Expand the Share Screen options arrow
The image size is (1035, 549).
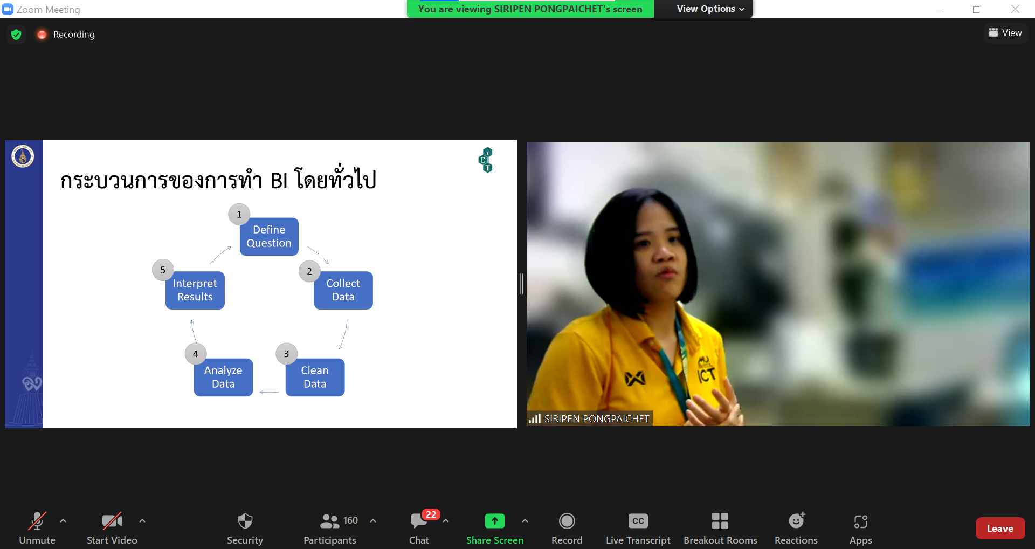pyautogui.click(x=525, y=521)
